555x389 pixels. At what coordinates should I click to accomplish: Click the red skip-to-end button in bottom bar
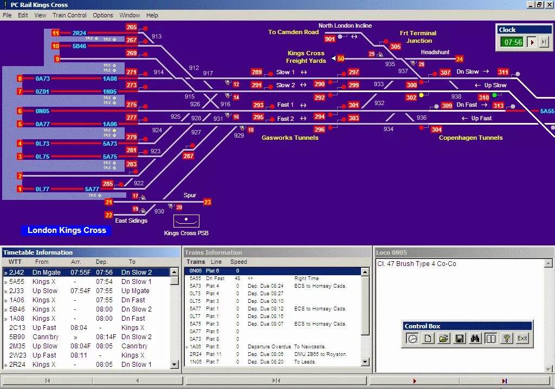point(505,381)
